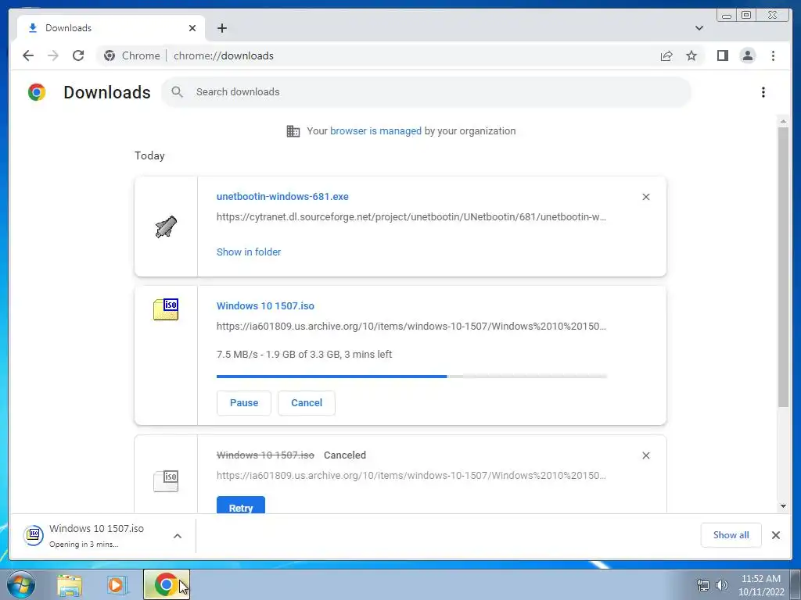Go back with the browser back arrow

pos(28,55)
